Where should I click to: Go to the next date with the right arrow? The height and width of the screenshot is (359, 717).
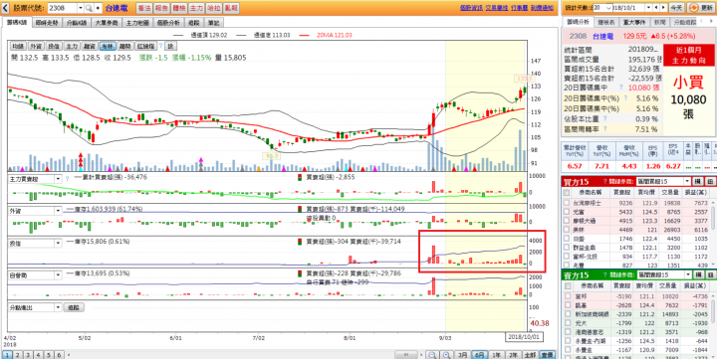tap(663, 8)
